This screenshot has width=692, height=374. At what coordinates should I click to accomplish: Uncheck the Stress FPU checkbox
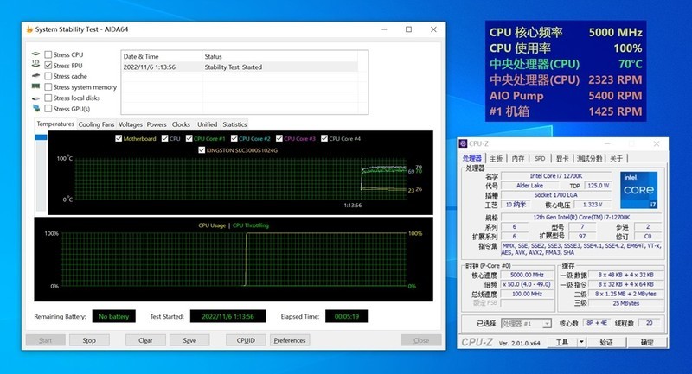48,65
